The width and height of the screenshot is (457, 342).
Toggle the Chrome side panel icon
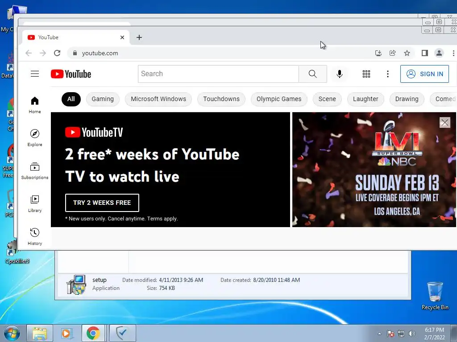click(x=425, y=53)
